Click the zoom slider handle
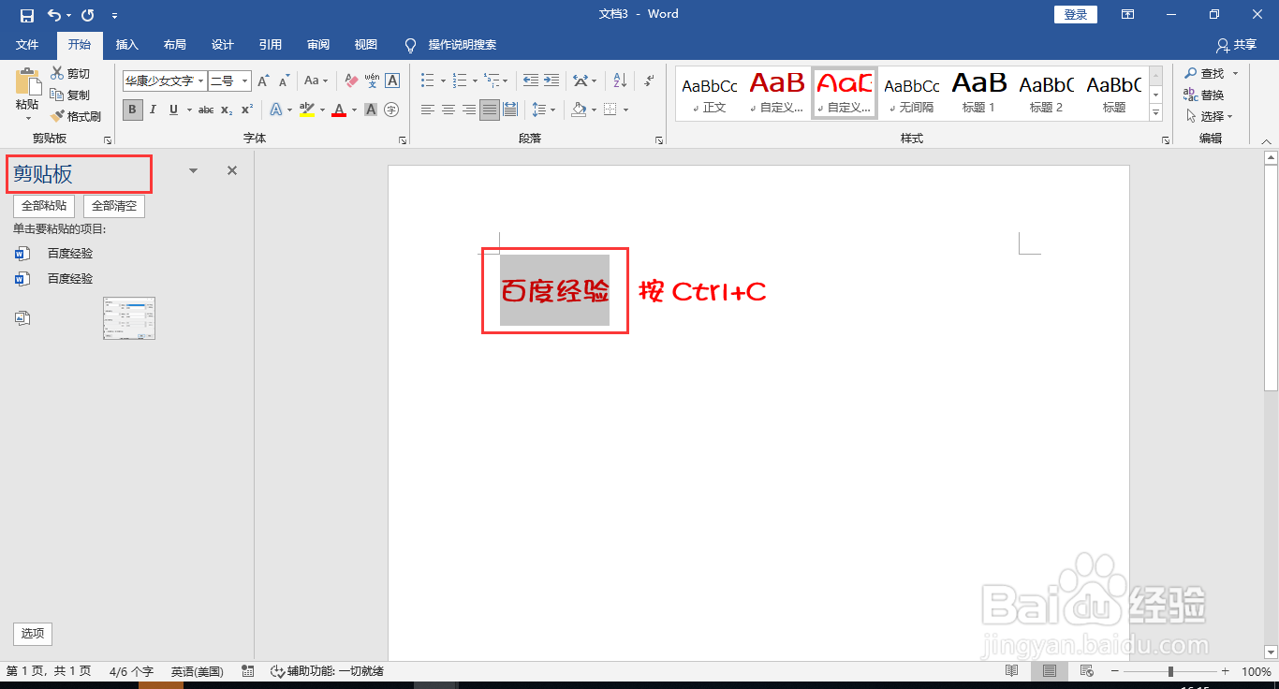The height and width of the screenshot is (689, 1279). coord(1170,671)
